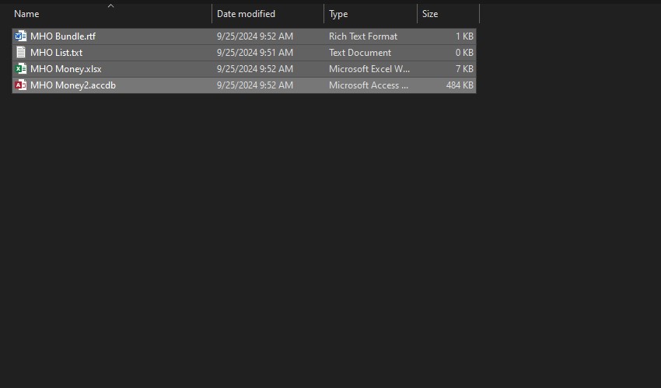Click the 9/25/2024 9:51 AM date entry

pyautogui.click(x=255, y=53)
